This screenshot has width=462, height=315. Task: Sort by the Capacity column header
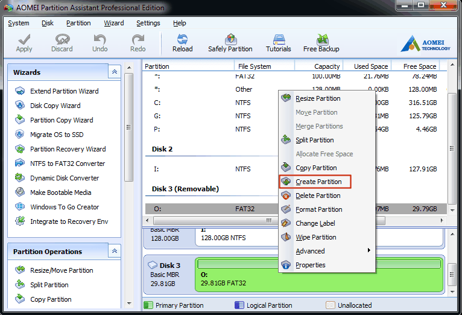[319, 66]
